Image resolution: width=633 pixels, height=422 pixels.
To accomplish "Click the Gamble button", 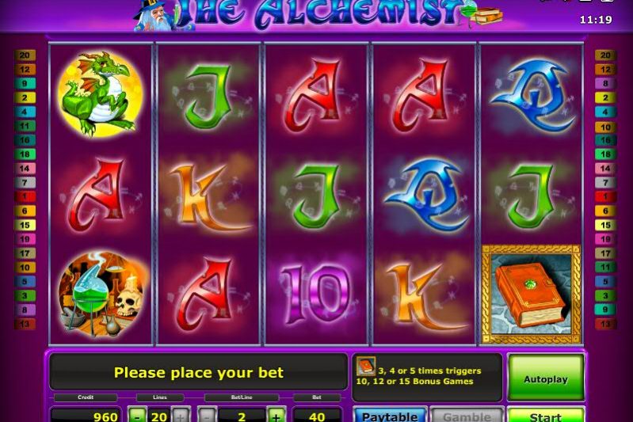I will [467, 416].
